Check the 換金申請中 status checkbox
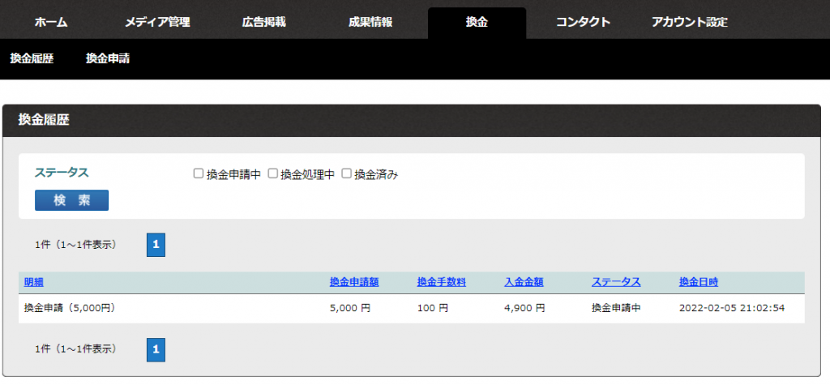This screenshot has height=385, width=830. coord(198,173)
